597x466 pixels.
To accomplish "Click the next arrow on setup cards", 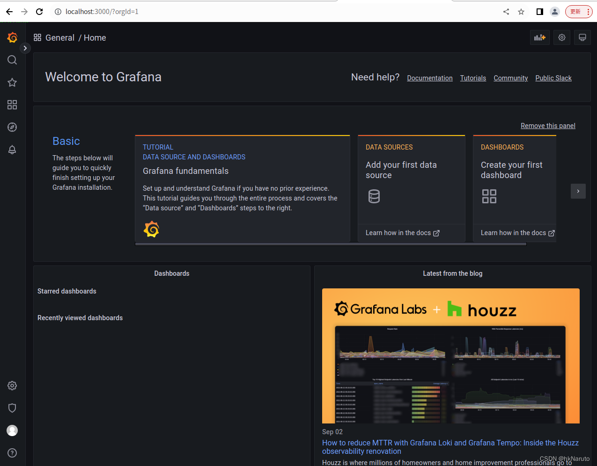I will click(578, 191).
